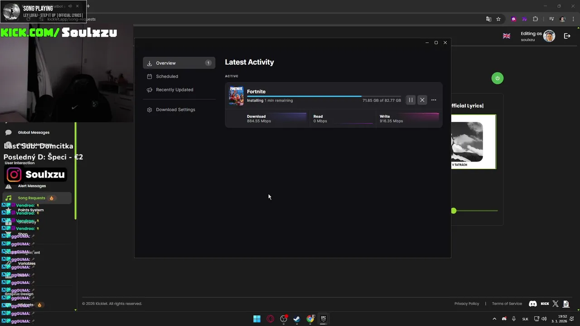The width and height of the screenshot is (580, 326).
Task: Open Song Requests in Kicklet sidebar
Action: pos(36,198)
